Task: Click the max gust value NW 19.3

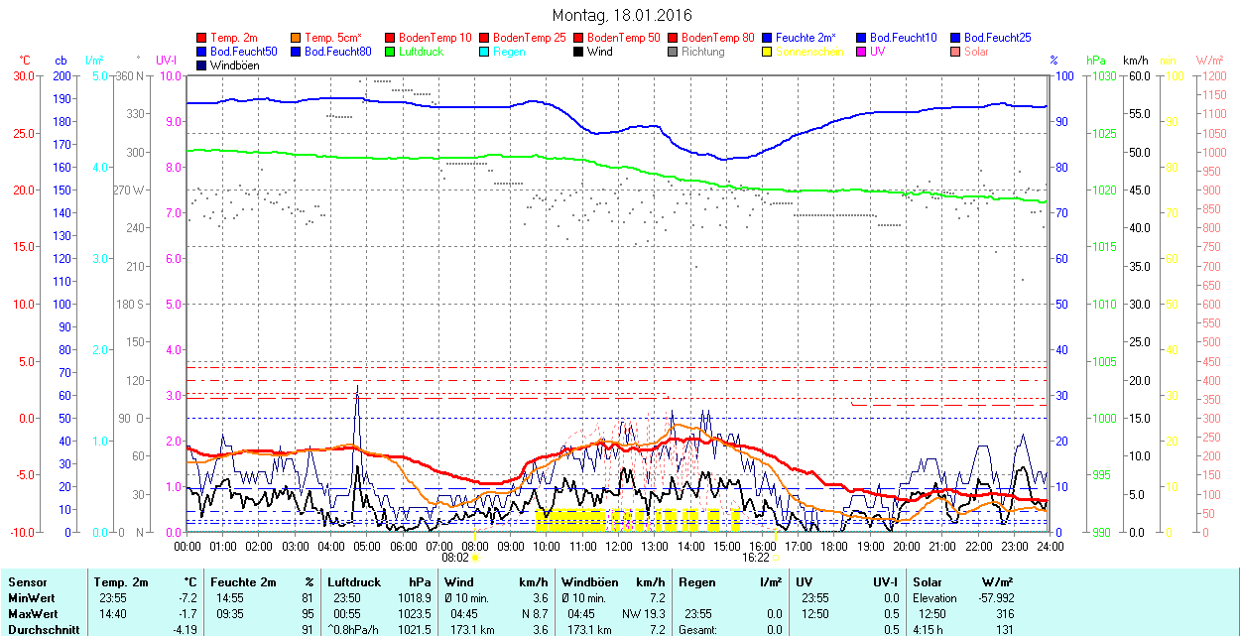Action: 644,614
